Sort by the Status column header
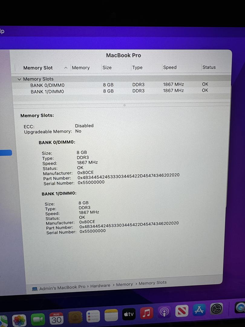The width and height of the screenshot is (245, 327). (209, 67)
